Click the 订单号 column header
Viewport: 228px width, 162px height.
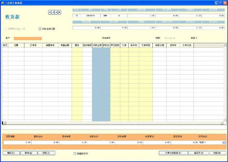tap(33, 45)
